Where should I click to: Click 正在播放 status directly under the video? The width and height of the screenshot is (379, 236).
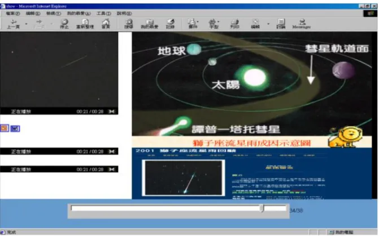pyautogui.click(x=21, y=112)
